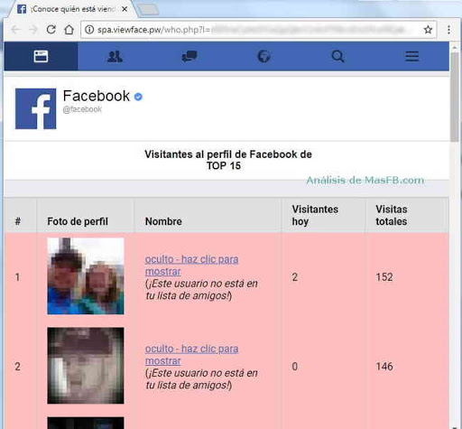Click the 'Visitantes hoy' column header
This screenshot has width=462, height=429.
point(315,215)
